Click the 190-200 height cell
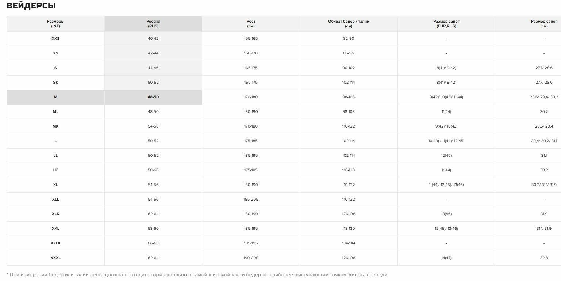This screenshot has height=281, width=561. pyautogui.click(x=251, y=258)
